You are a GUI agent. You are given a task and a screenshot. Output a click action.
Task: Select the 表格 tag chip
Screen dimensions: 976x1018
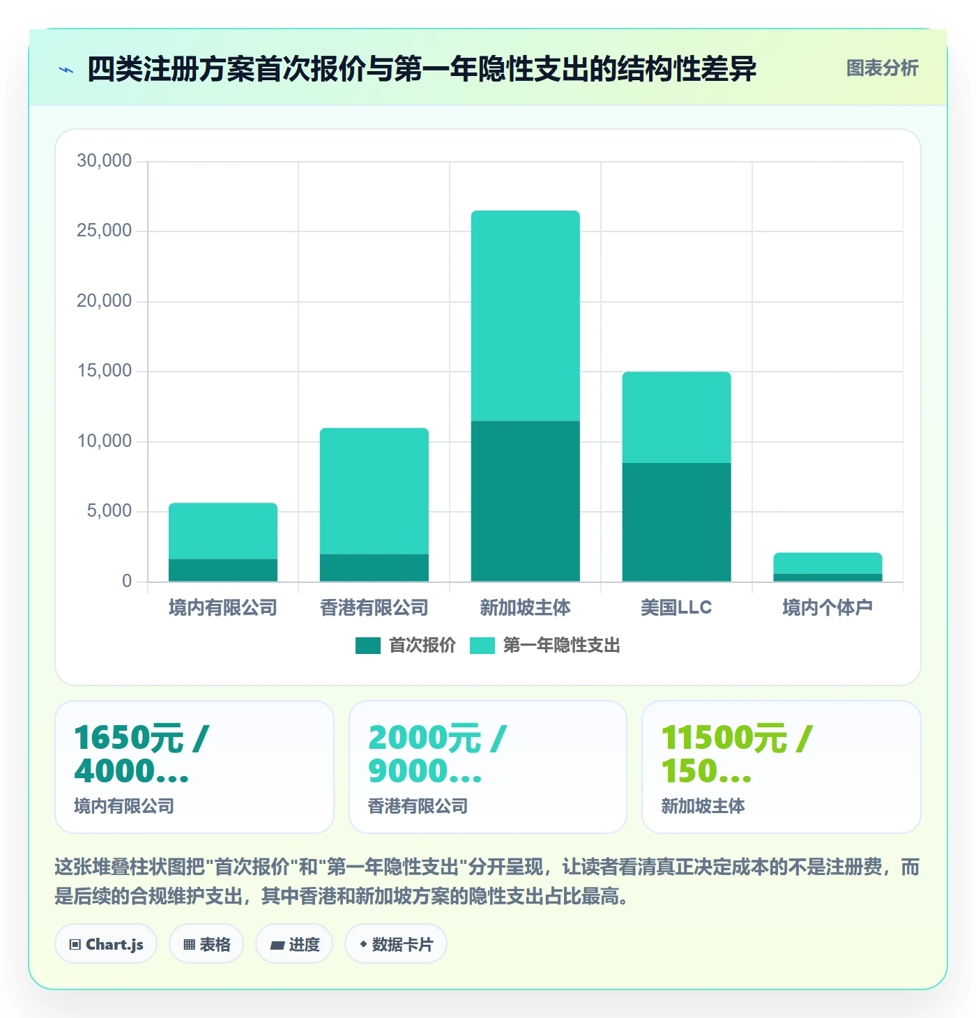tap(206, 944)
